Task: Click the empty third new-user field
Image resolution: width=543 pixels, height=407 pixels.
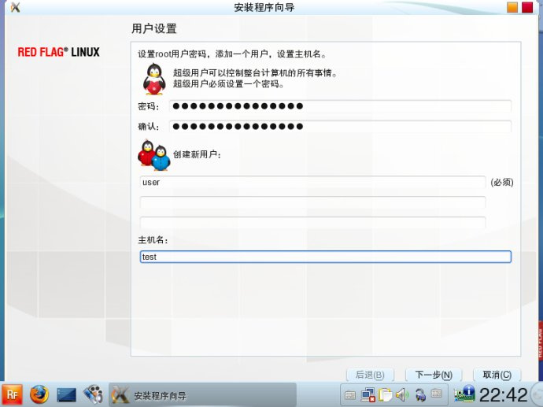Action: click(312, 223)
